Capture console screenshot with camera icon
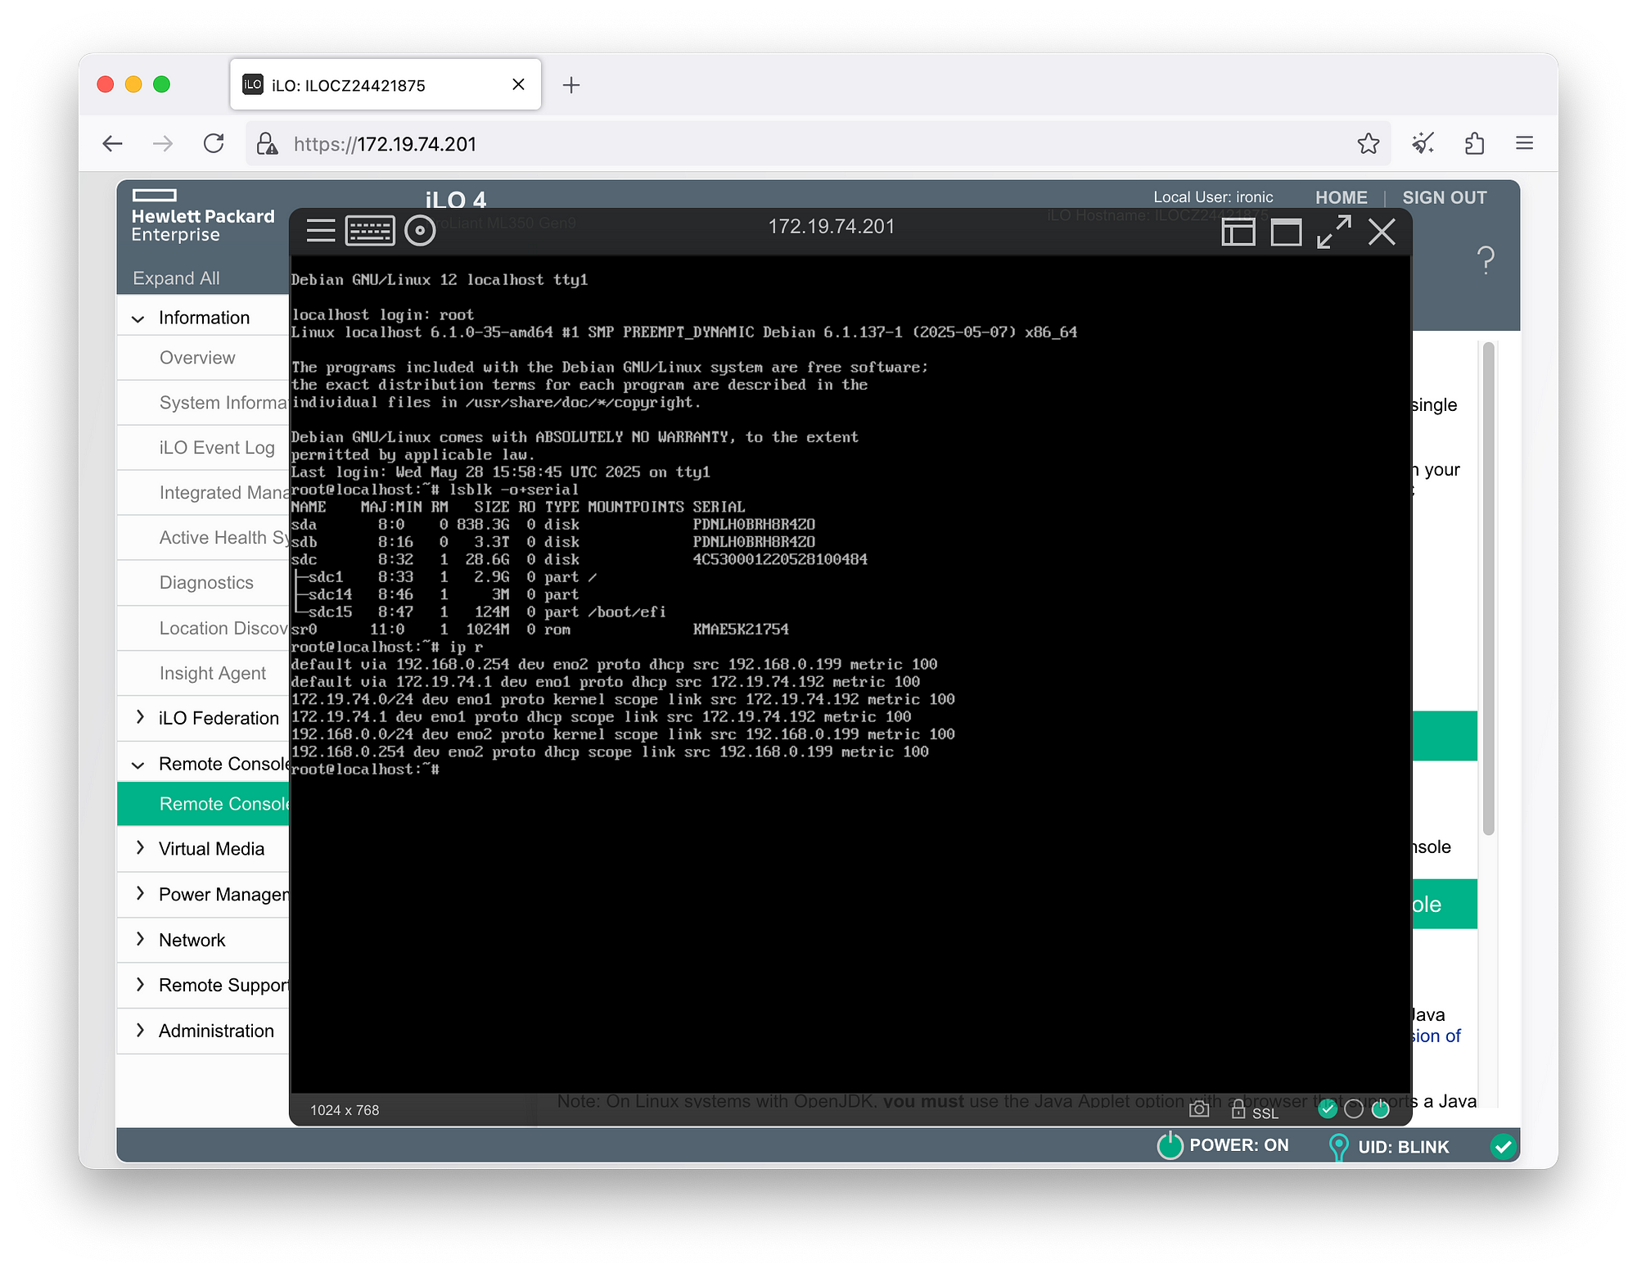Image resolution: width=1637 pixels, height=1273 pixels. 1199,1109
